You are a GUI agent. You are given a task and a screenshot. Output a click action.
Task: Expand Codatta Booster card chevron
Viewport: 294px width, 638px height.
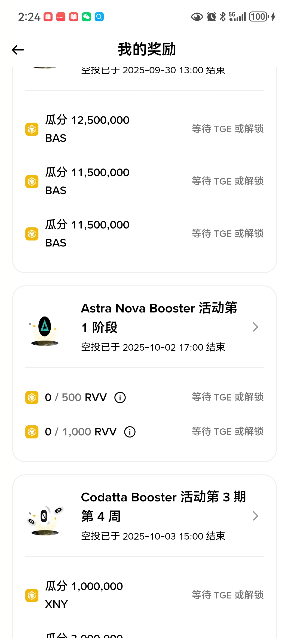[255, 516]
